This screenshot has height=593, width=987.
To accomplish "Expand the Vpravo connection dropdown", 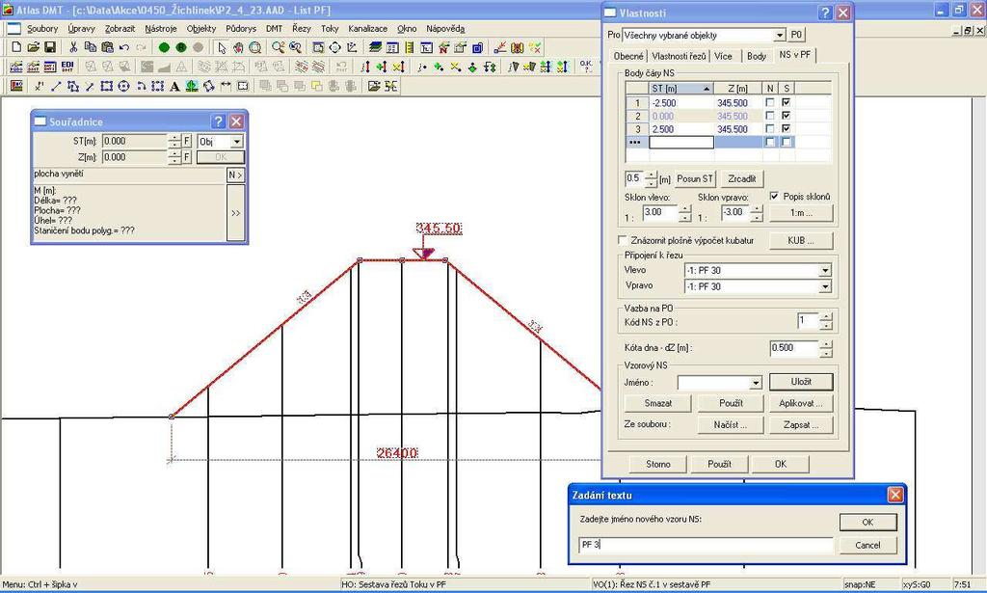I will [825, 287].
